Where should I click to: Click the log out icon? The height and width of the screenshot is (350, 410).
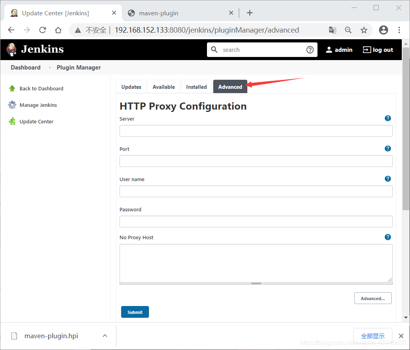coord(366,50)
